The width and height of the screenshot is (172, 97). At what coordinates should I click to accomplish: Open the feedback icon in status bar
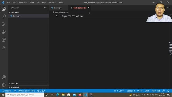point(164,91)
